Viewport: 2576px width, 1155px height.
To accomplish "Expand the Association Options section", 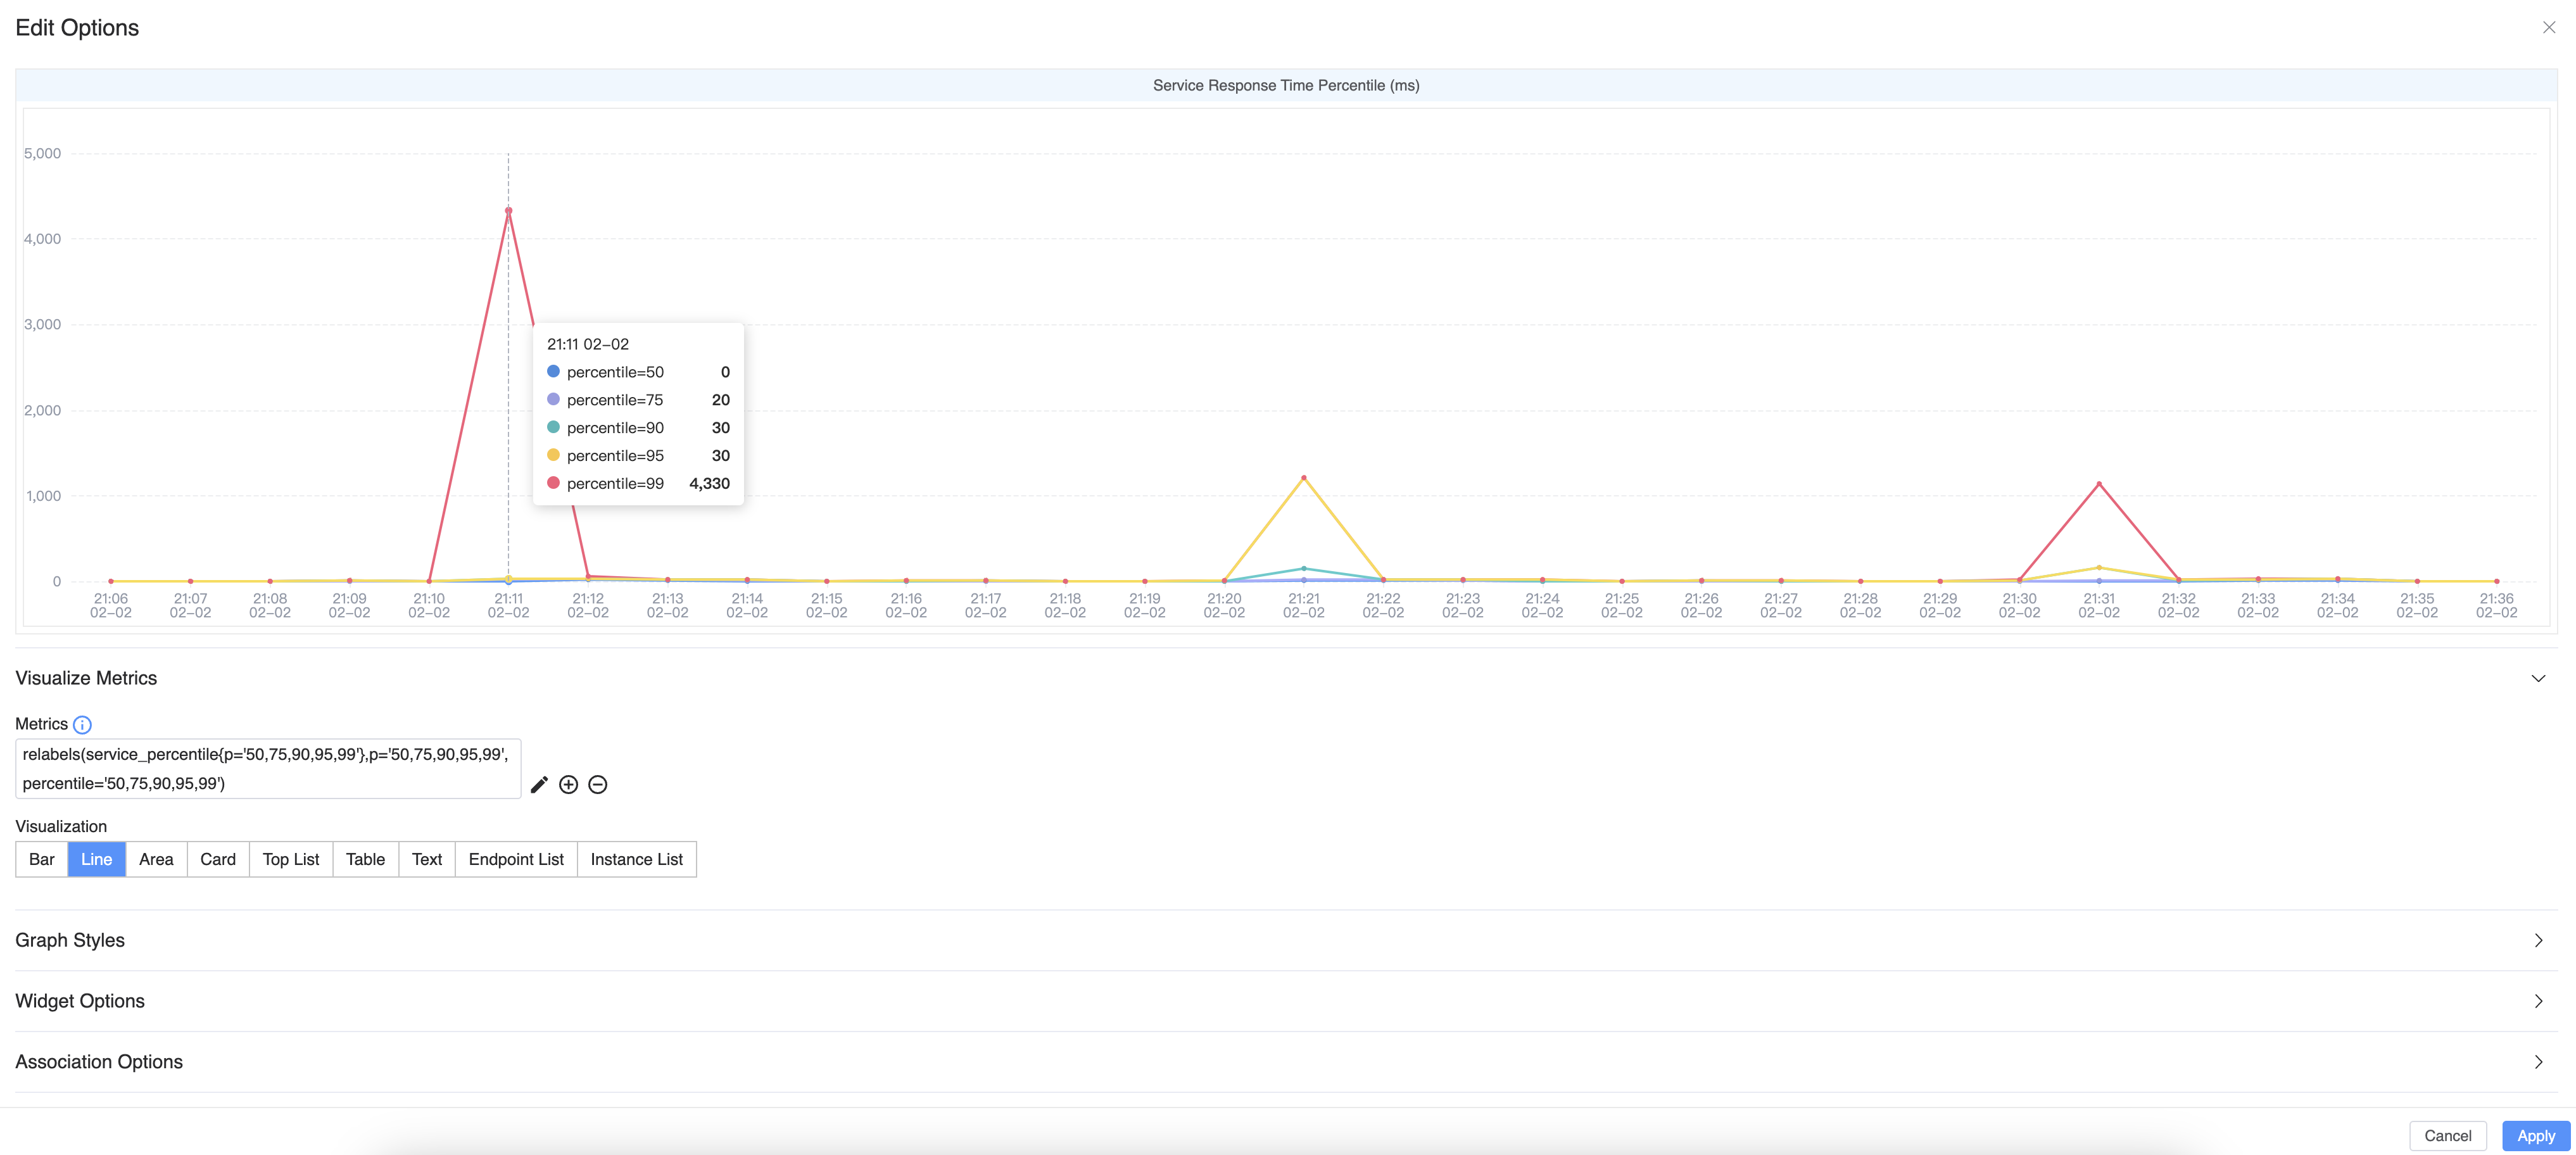I will click(x=2537, y=1062).
